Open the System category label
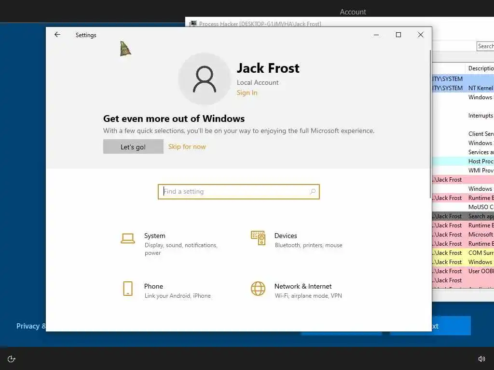The image size is (494, 370). [x=155, y=236]
